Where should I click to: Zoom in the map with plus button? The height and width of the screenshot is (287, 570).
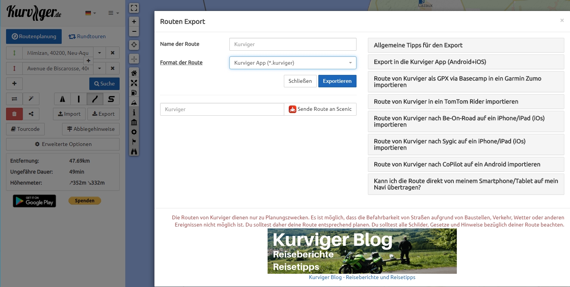tap(134, 22)
